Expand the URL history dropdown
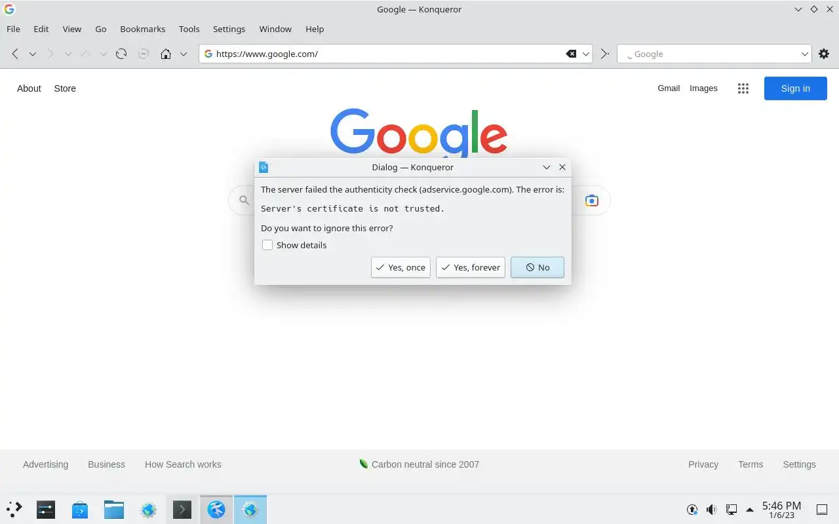Viewport: 839px width, 524px height. pos(586,54)
